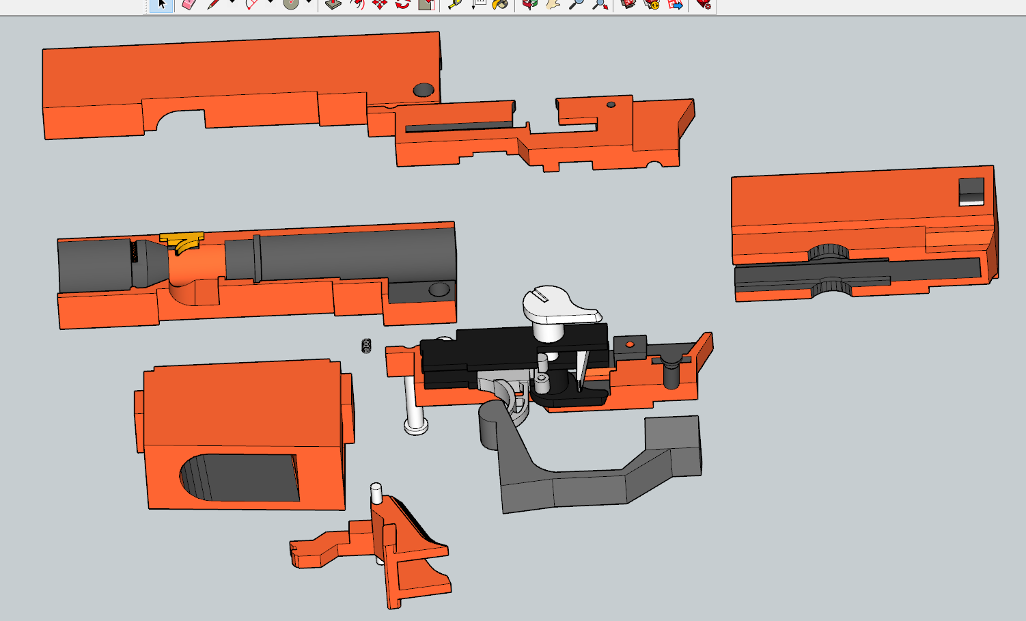Pick the pink Eraser tool
This screenshot has width=1026, height=621.
tap(189, 4)
